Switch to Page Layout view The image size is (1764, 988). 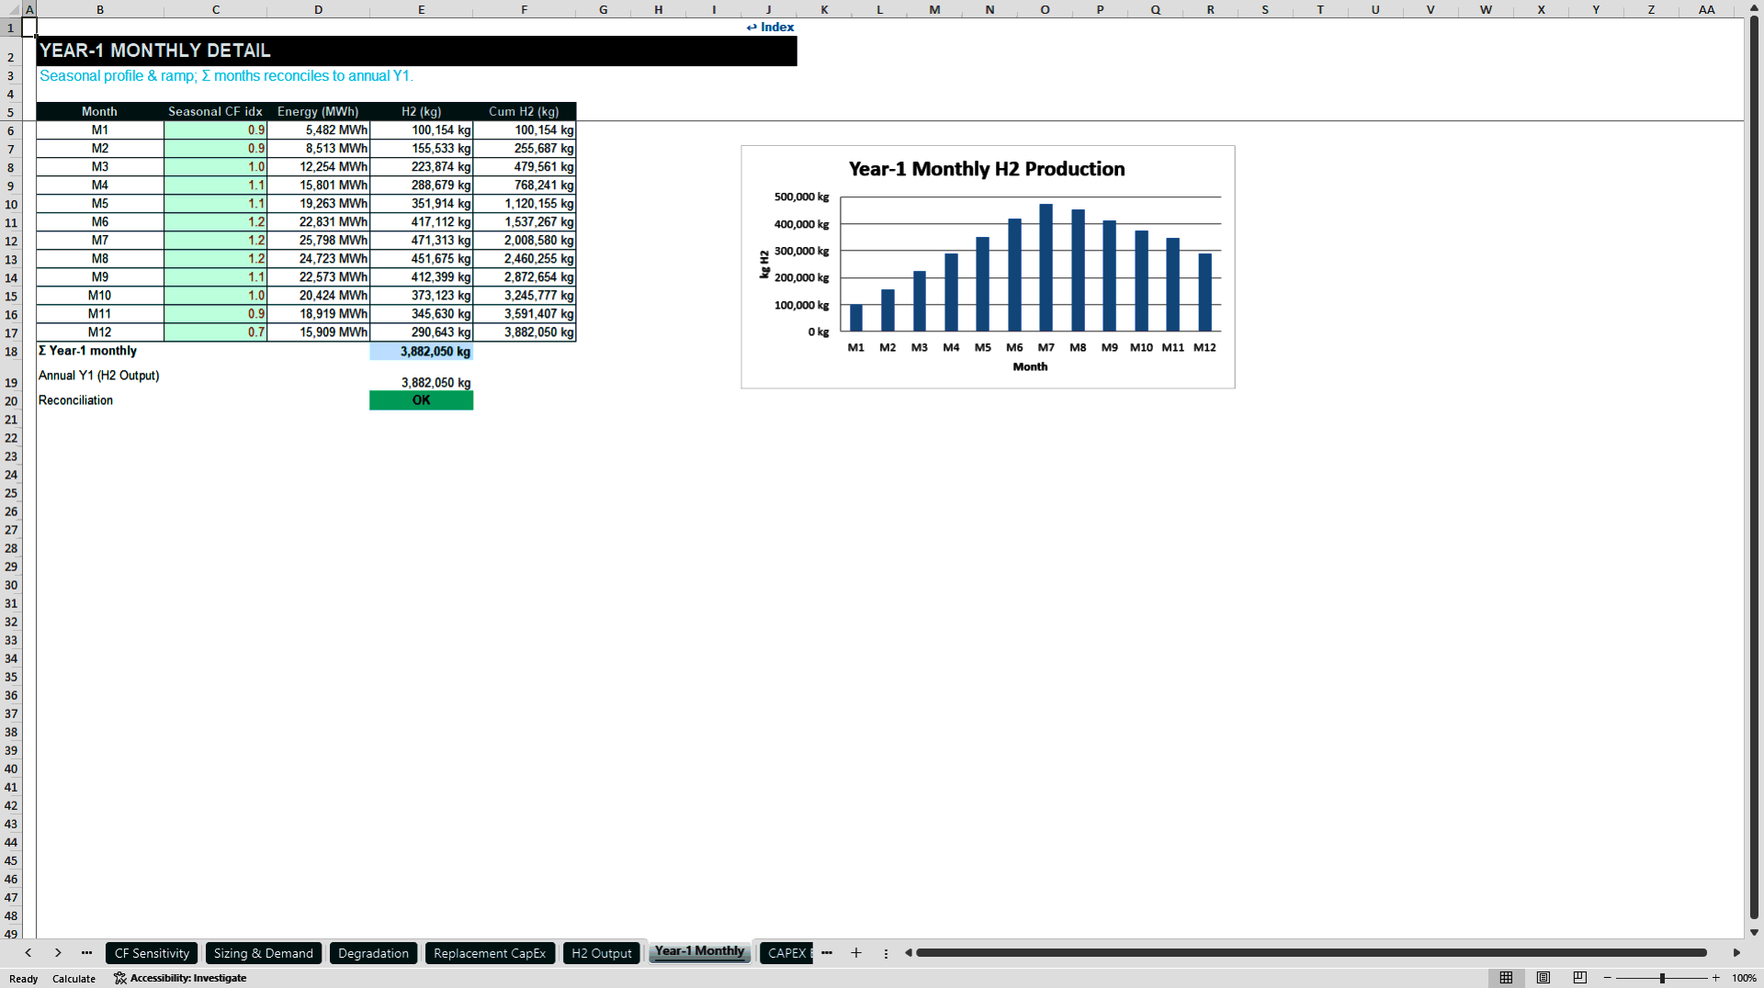click(1543, 978)
